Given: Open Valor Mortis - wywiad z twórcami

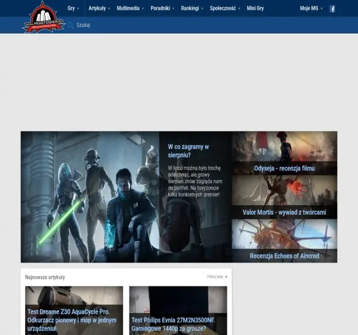Looking at the screenshot, I should coord(284,212).
